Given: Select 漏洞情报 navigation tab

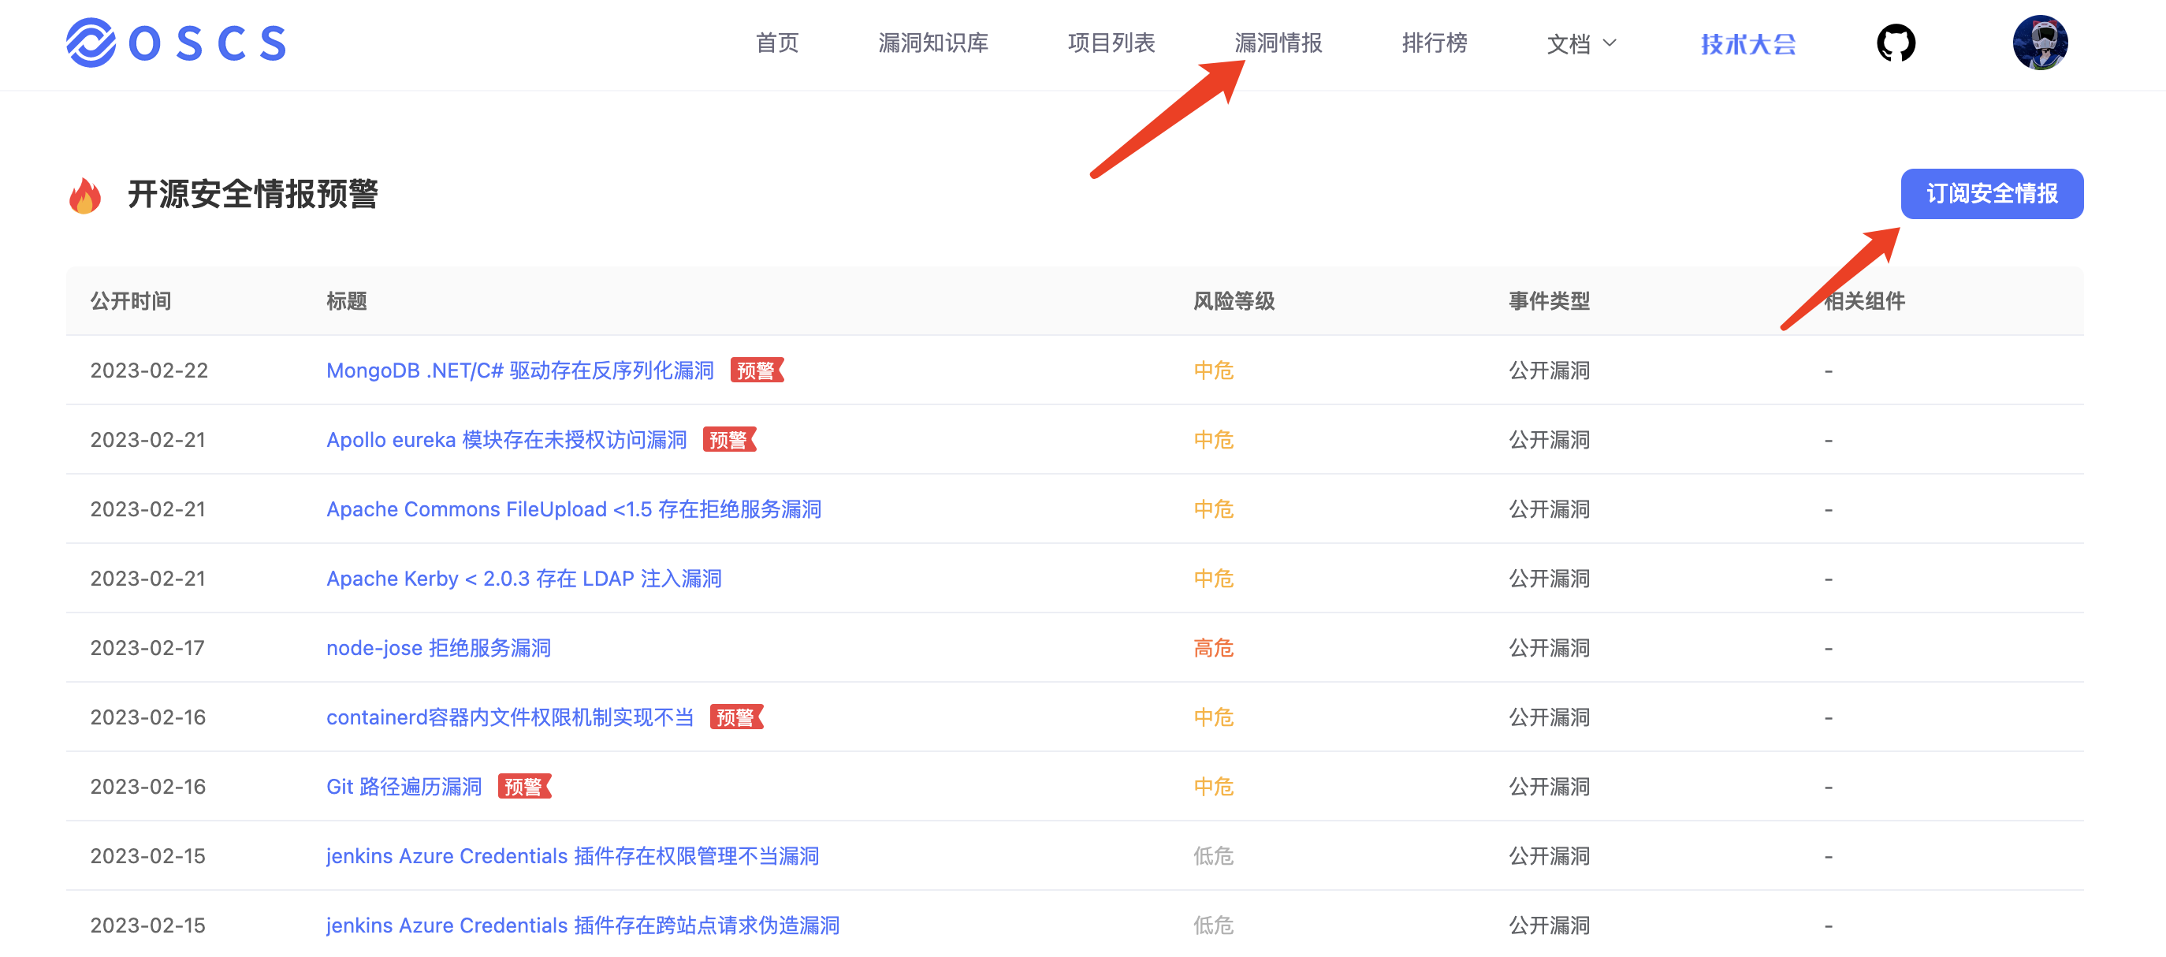Looking at the screenshot, I should 1277,43.
